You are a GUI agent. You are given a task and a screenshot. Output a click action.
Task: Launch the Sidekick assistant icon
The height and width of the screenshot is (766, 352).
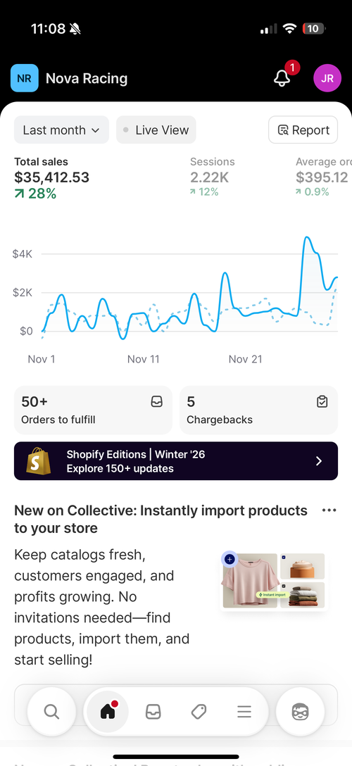300,712
